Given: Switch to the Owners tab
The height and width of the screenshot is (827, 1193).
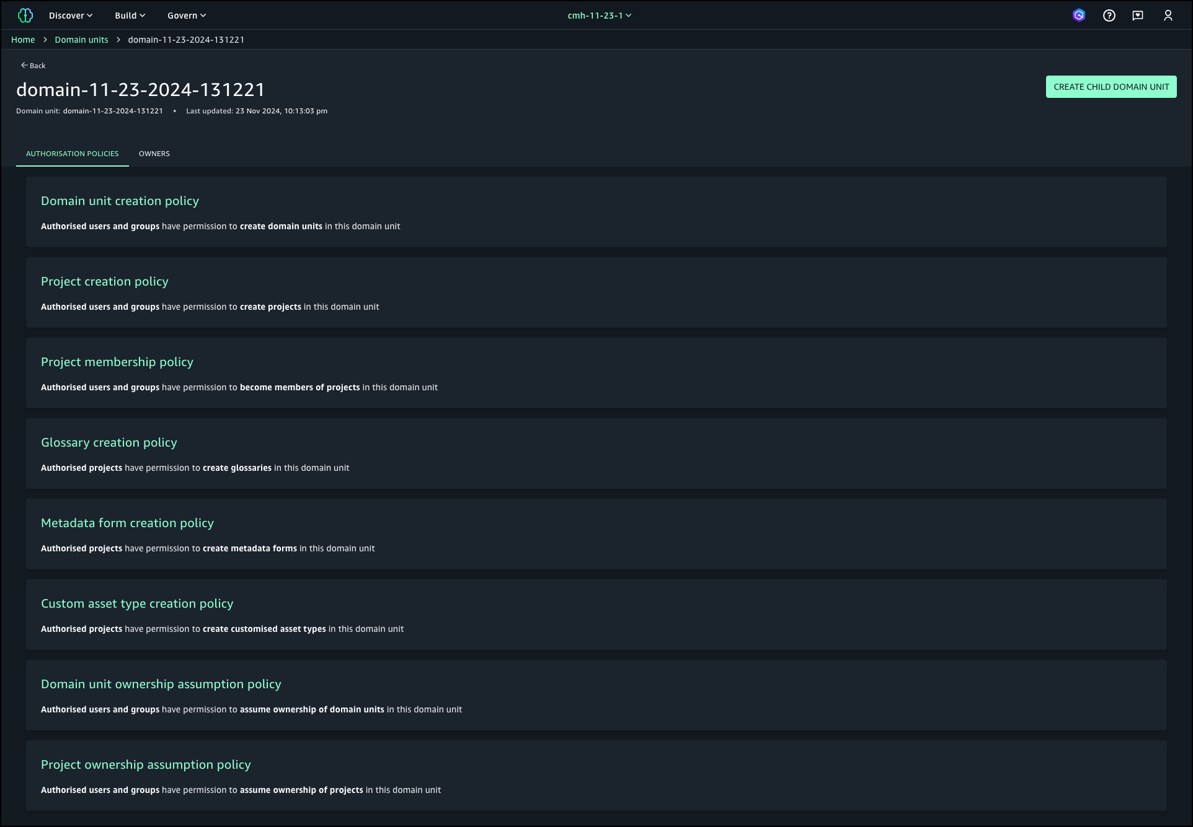Looking at the screenshot, I should (154, 154).
